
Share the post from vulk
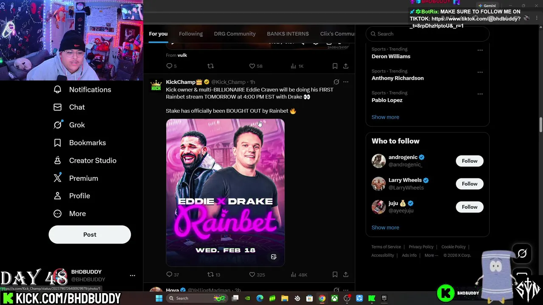346,66
